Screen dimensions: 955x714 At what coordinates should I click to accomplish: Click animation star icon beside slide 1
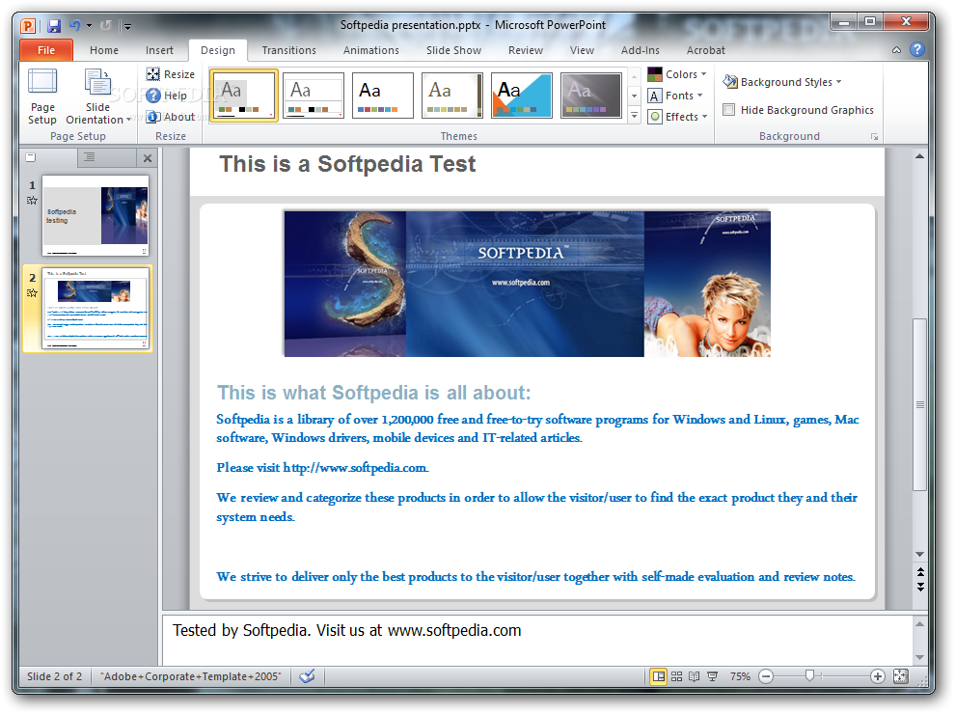[32, 201]
